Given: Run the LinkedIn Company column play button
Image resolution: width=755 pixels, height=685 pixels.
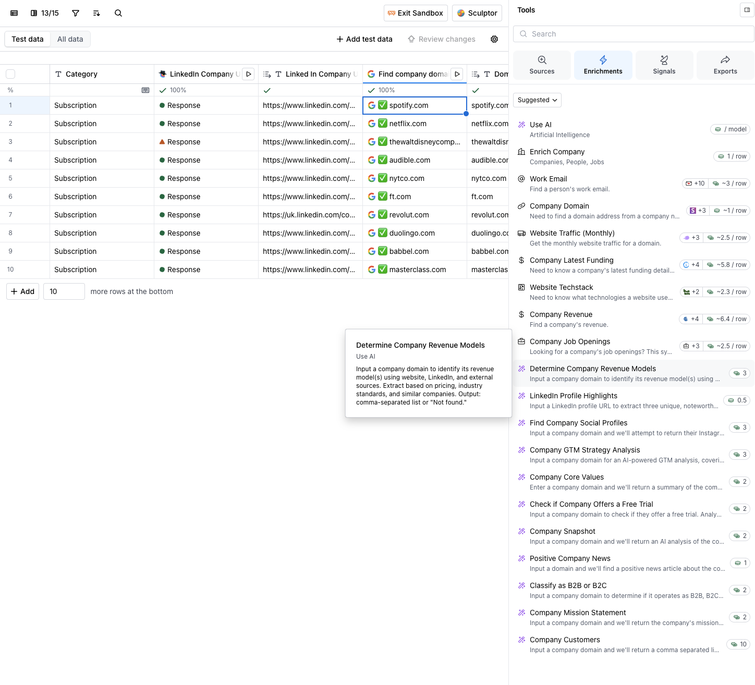Looking at the screenshot, I should coord(249,74).
